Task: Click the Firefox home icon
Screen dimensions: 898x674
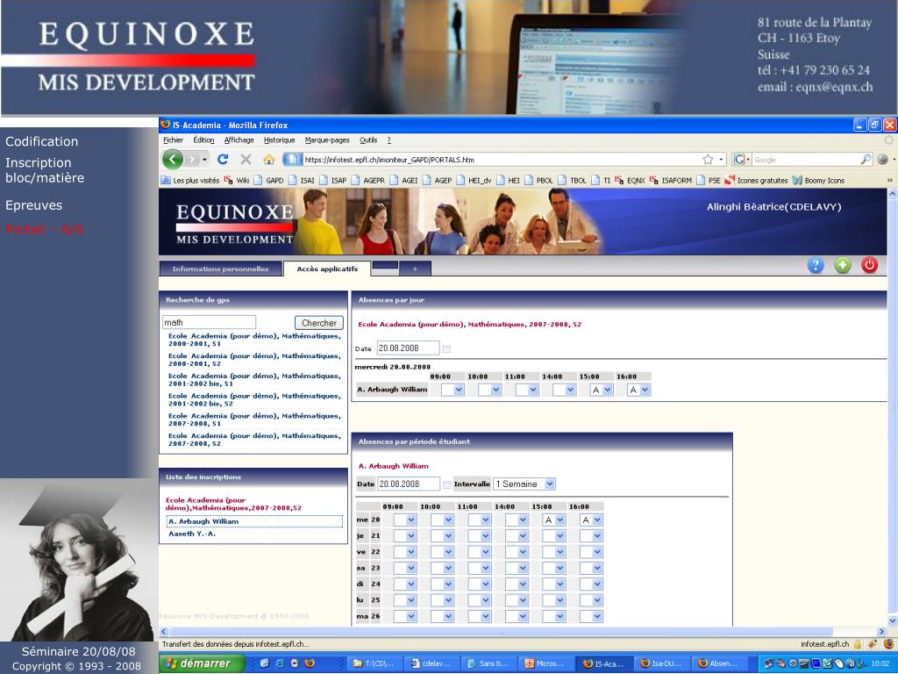Action: pos(268,160)
